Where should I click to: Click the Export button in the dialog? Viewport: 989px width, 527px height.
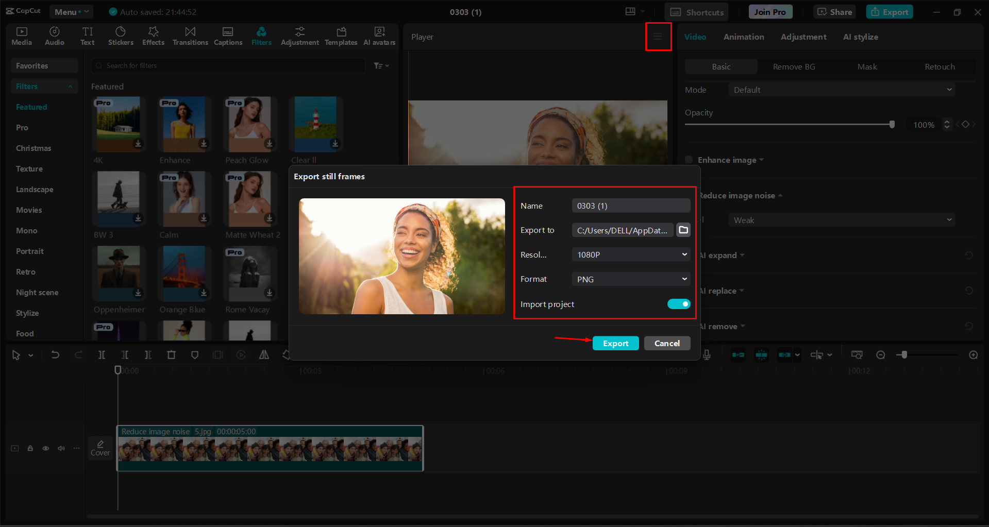point(615,343)
